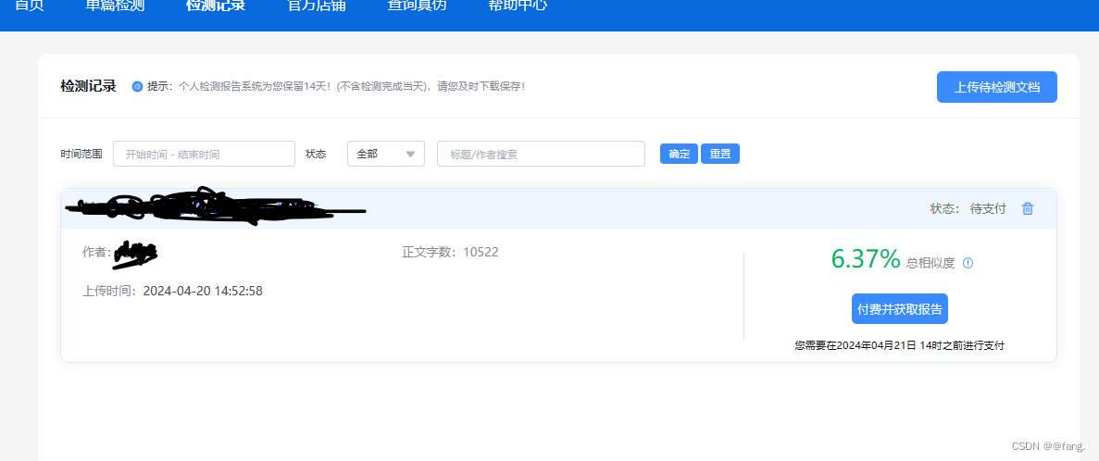Select the upload time 2024-04-20 14:52:58
This screenshot has height=461, width=1099.
pos(203,291)
